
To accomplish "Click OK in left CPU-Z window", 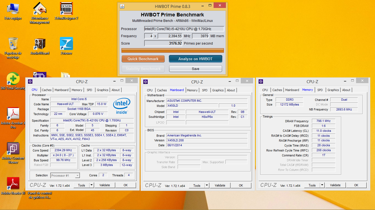I will [x=125, y=185].
